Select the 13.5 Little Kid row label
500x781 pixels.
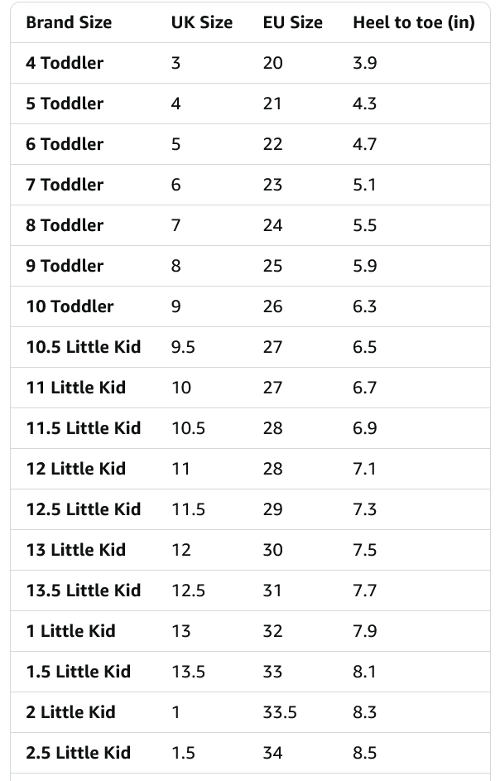[84, 591]
